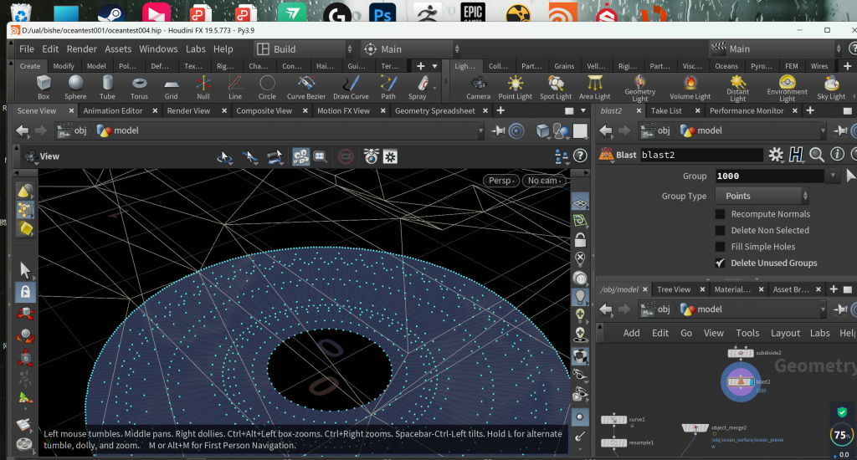Go back in scene view navigation
857x460 pixels.
point(22,130)
